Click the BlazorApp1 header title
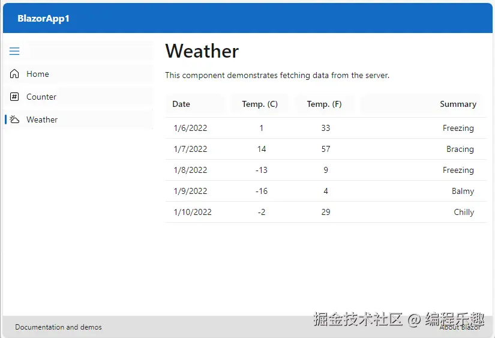This screenshot has height=338, width=495. pyautogui.click(x=43, y=19)
